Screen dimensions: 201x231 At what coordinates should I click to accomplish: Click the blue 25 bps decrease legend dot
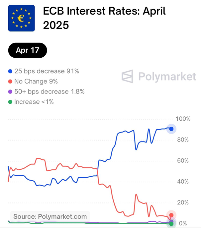tap(10, 71)
